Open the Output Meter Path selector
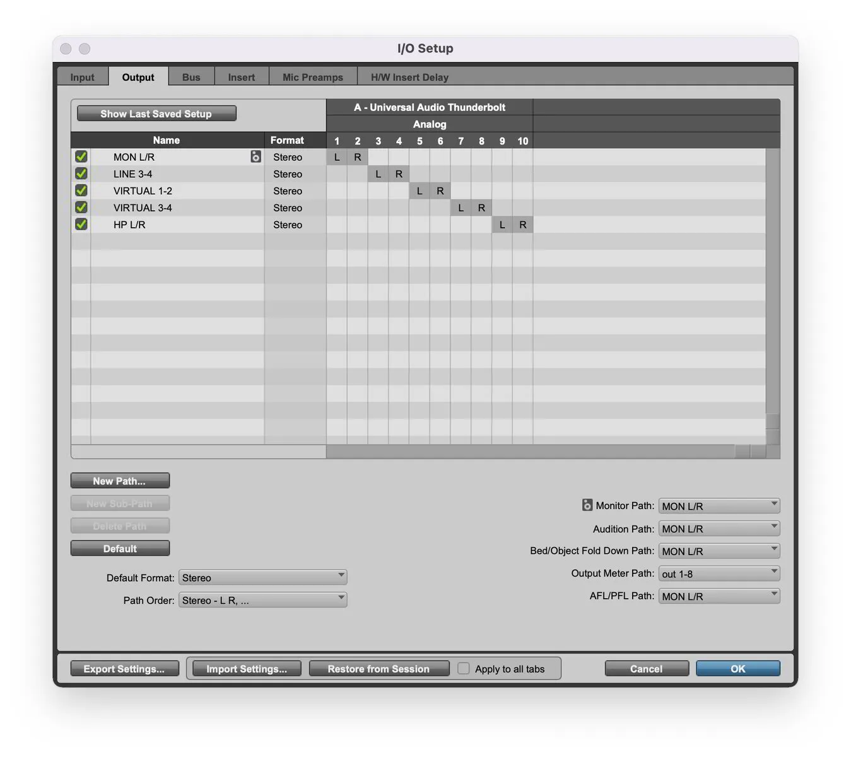This screenshot has width=851, height=757. pyautogui.click(x=718, y=573)
